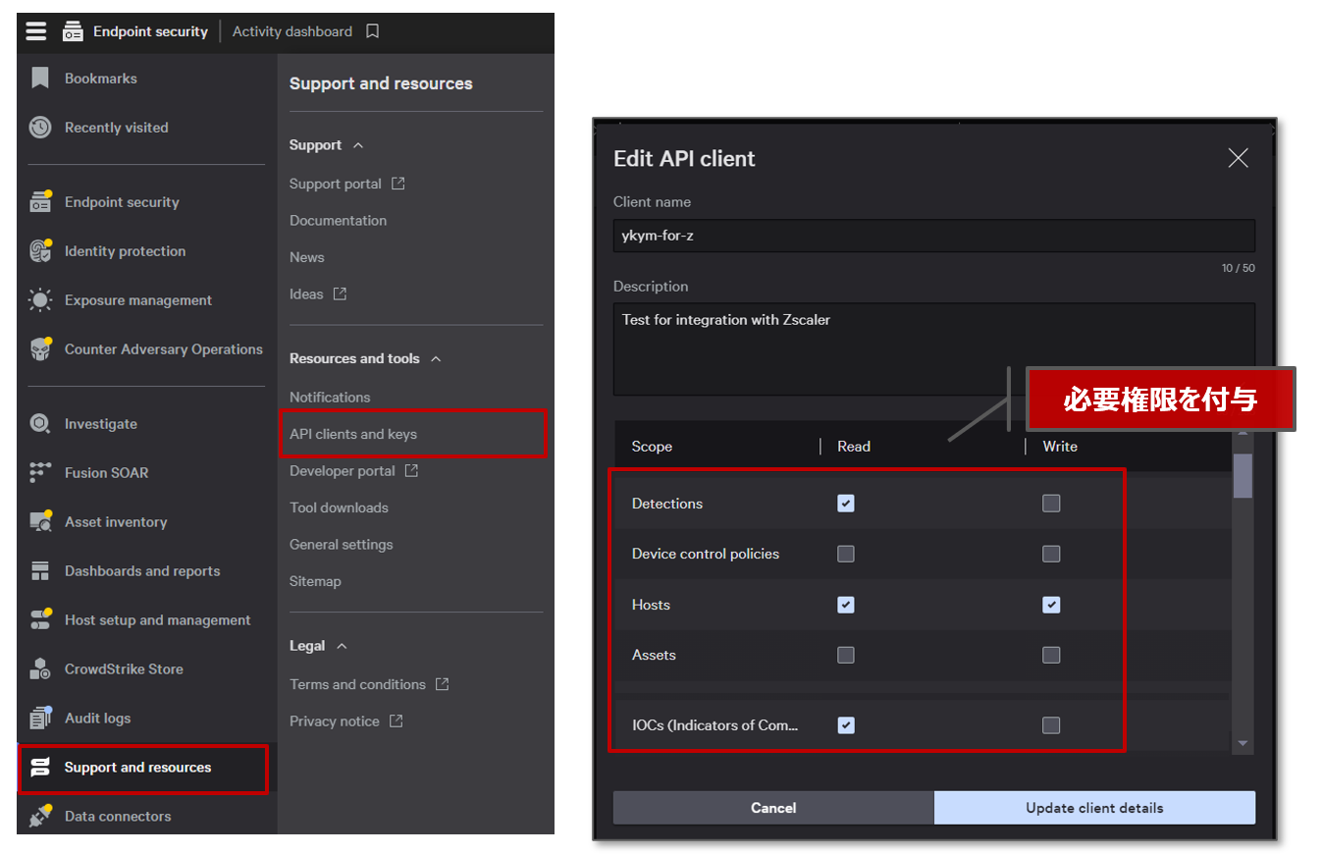Click the Read column header
This screenshot has width=1322, height=854.
854,447
